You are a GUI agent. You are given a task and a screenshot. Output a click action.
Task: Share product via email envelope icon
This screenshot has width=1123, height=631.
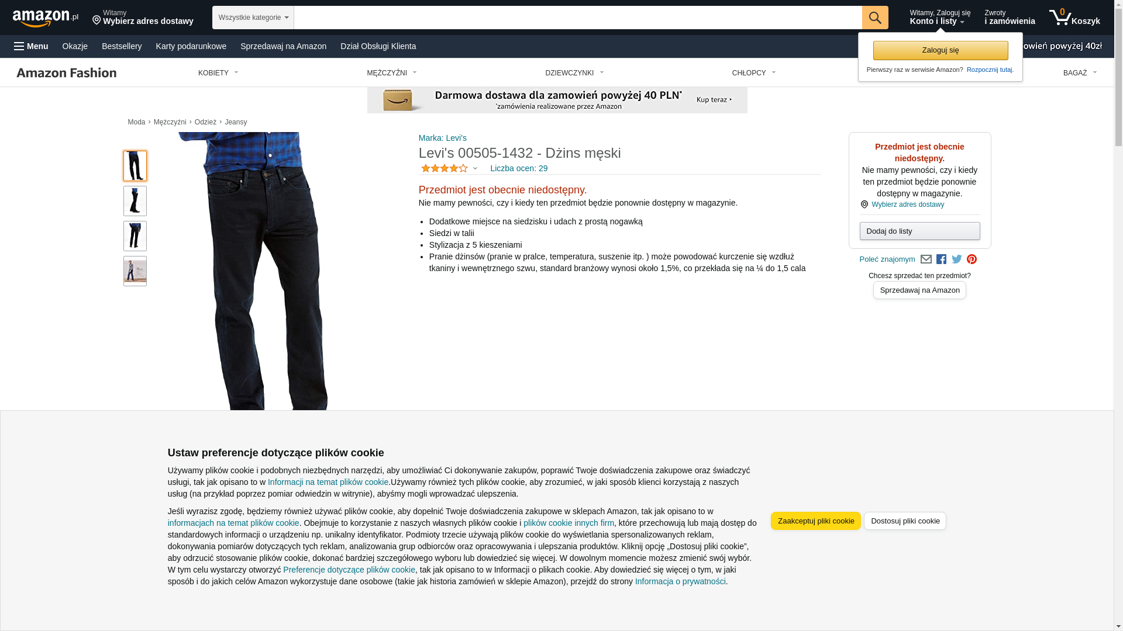click(x=926, y=259)
